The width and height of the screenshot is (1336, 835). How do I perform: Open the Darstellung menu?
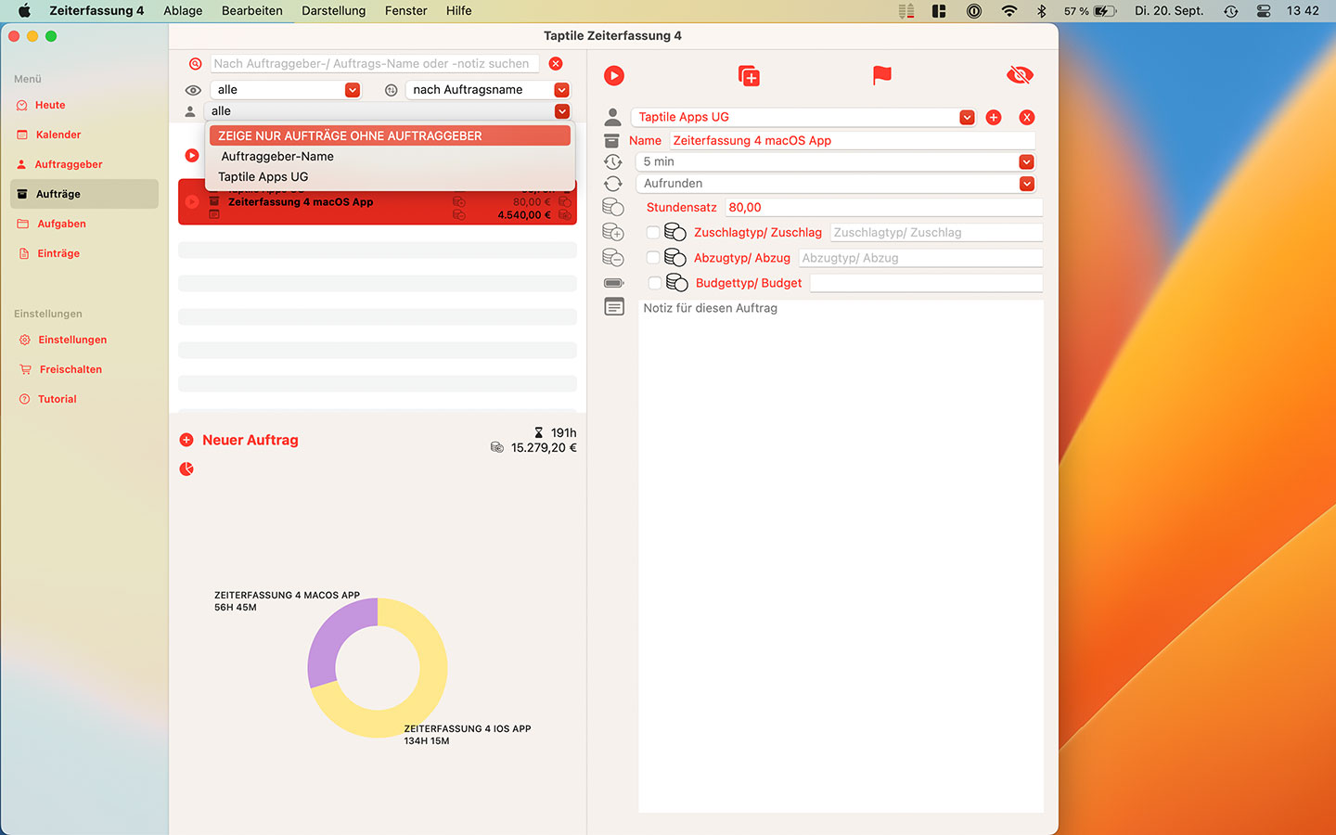click(x=334, y=11)
